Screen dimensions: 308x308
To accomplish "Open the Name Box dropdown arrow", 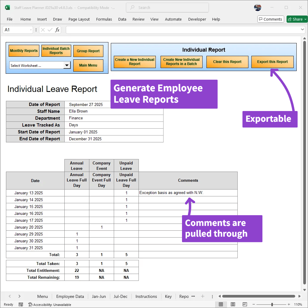I will [x=31, y=30].
